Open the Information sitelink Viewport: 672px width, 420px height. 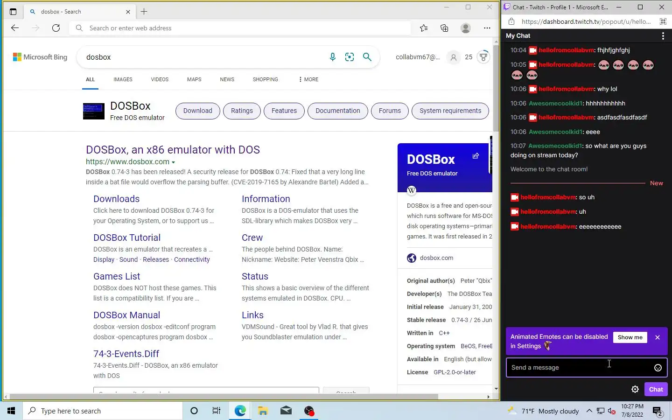266,199
